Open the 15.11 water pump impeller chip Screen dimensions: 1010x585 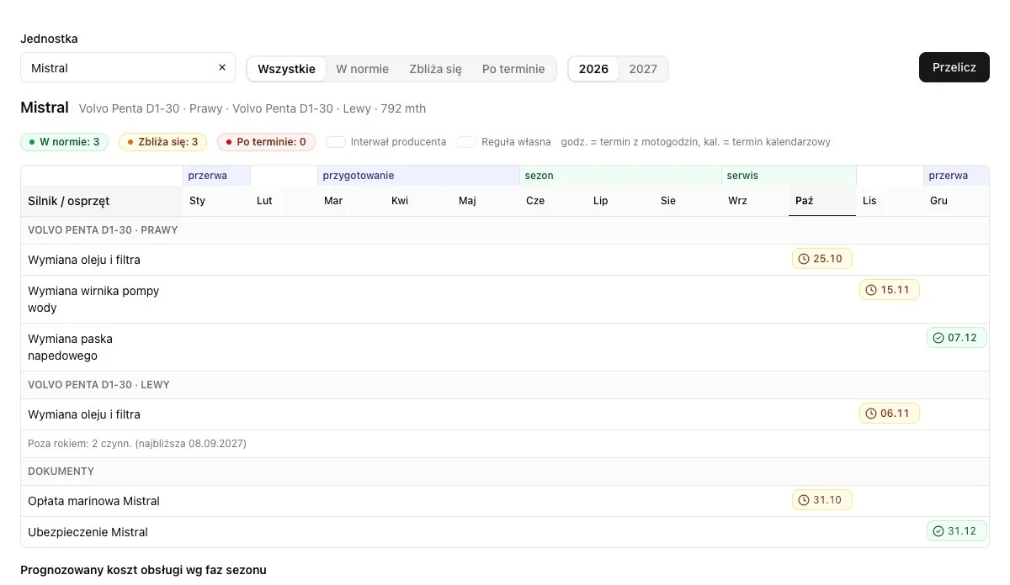coord(890,290)
